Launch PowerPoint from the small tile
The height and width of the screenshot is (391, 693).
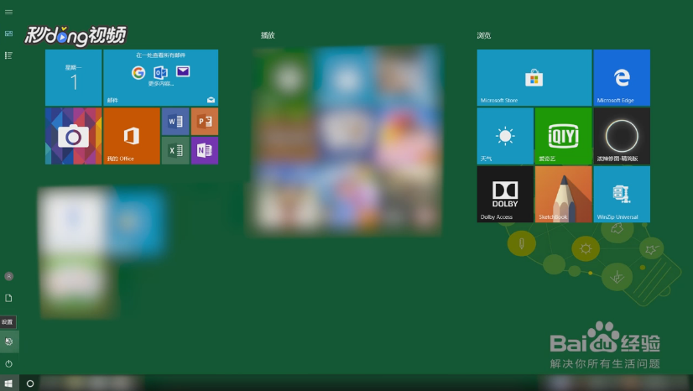coord(205,122)
